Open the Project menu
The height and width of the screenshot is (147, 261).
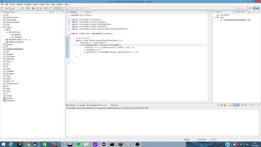click(x=42, y=4)
